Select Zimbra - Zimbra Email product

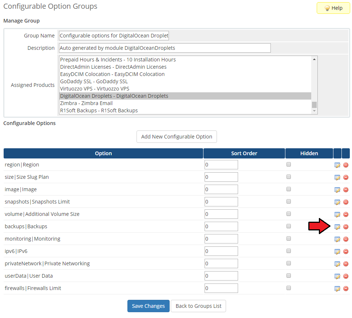[x=86, y=103]
